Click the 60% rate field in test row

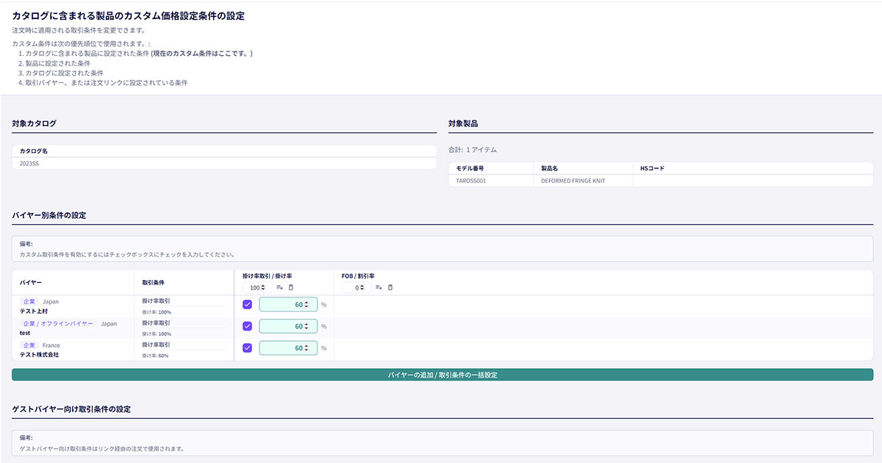click(x=288, y=326)
